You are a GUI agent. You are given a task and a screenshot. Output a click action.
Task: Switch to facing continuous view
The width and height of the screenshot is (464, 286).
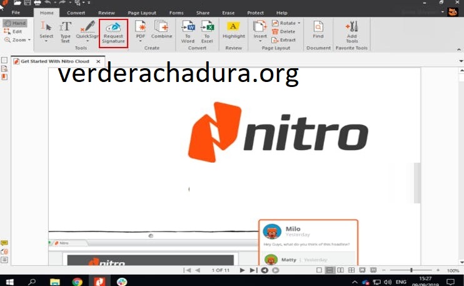351,270
